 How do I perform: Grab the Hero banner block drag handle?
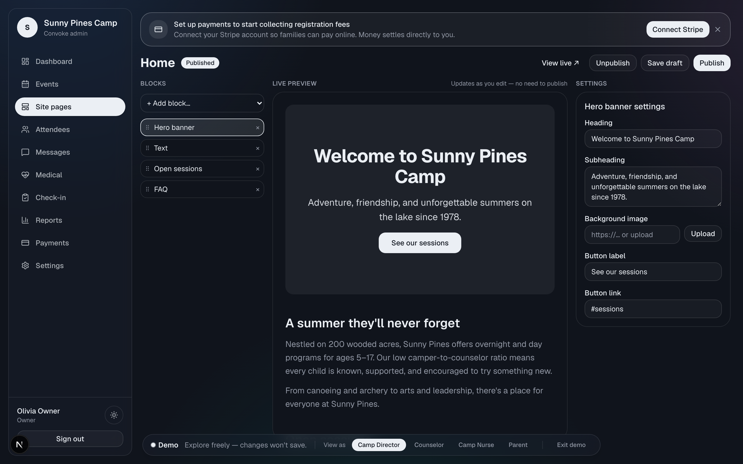(147, 127)
